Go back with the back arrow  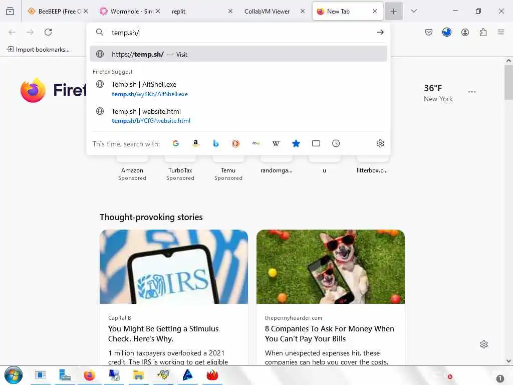coord(12,32)
